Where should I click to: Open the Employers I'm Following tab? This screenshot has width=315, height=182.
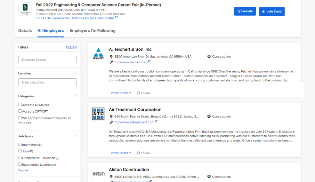click(x=92, y=31)
